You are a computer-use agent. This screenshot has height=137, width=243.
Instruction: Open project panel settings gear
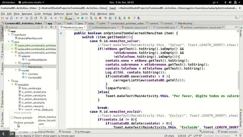point(51,27)
